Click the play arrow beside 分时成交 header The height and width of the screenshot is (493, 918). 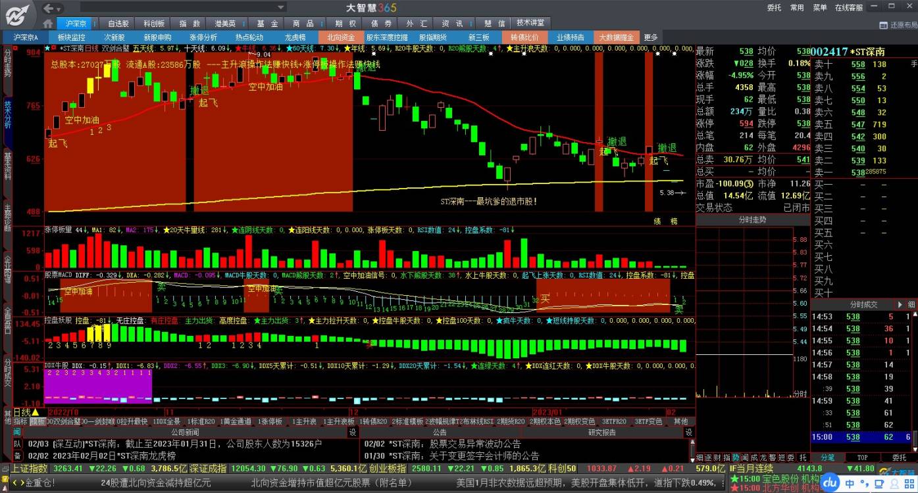pos(901,305)
